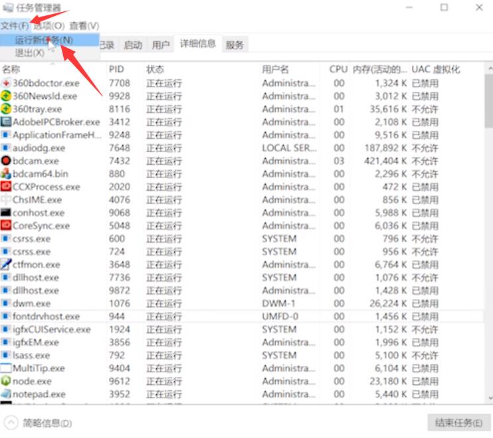Select the DWM-1 user name cell
Screen dimensions: 493x438
[x=278, y=303]
